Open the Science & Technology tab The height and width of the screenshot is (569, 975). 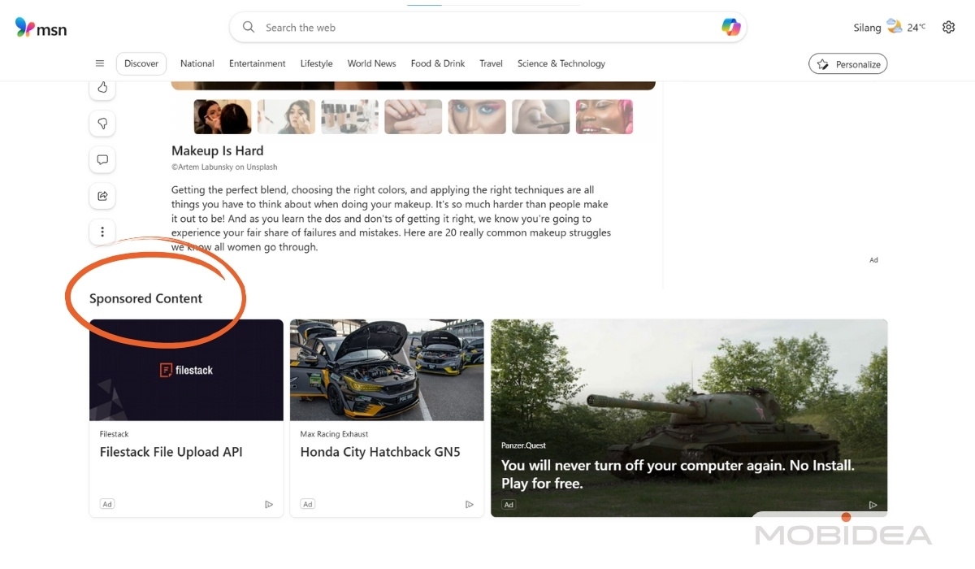[x=561, y=63]
